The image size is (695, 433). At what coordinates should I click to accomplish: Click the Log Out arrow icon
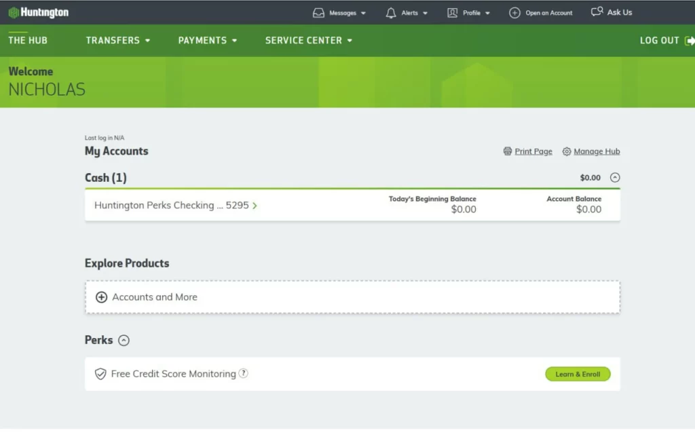(690, 41)
